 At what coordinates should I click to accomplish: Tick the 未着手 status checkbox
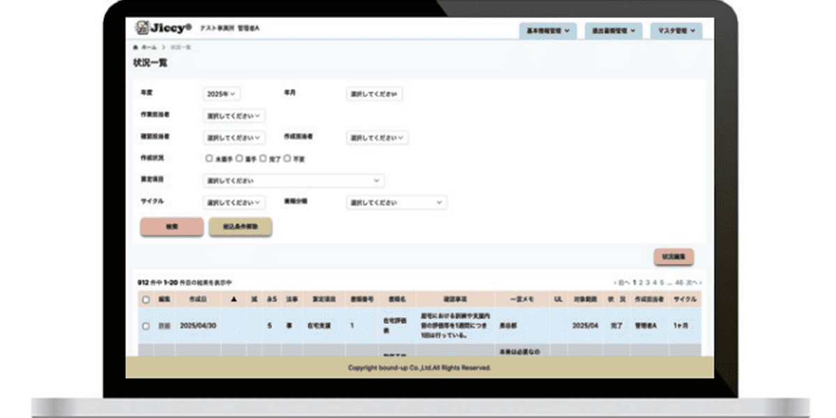pyautogui.click(x=209, y=159)
